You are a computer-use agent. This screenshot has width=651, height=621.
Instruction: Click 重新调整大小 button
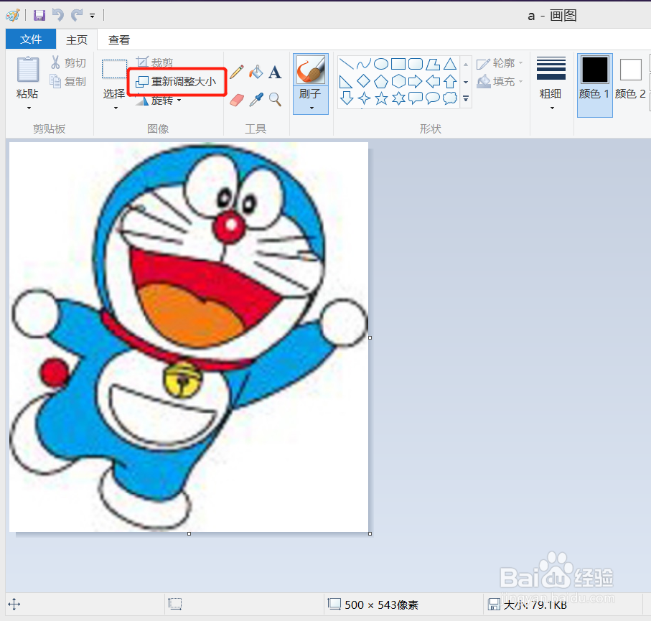(177, 82)
